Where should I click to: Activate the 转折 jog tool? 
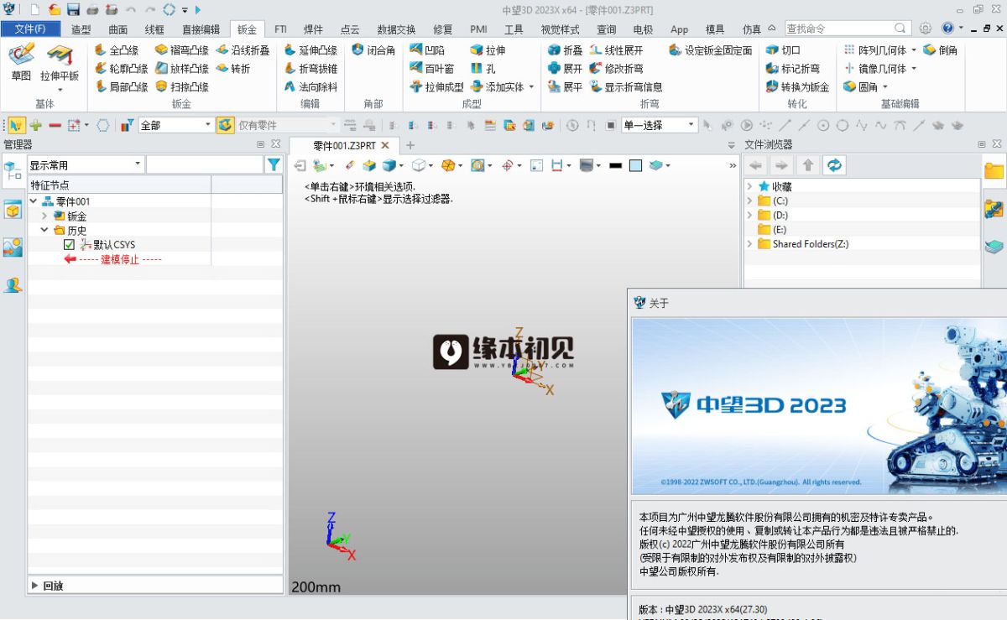click(x=232, y=69)
